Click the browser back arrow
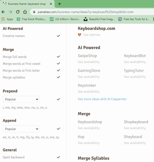154x162 pixels. [x=3, y=12]
